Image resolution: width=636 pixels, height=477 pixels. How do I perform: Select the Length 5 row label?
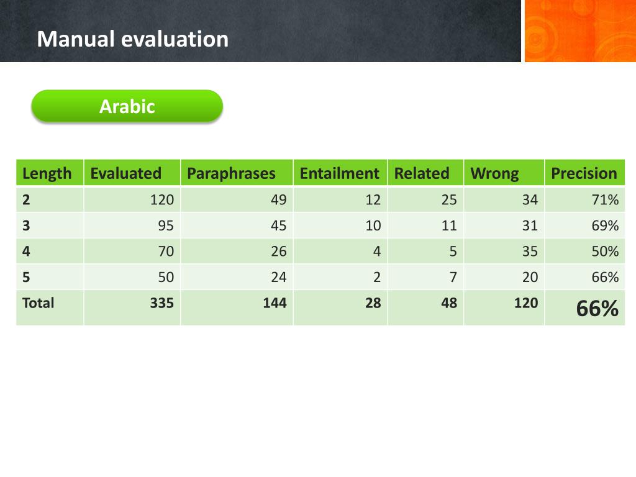26,277
